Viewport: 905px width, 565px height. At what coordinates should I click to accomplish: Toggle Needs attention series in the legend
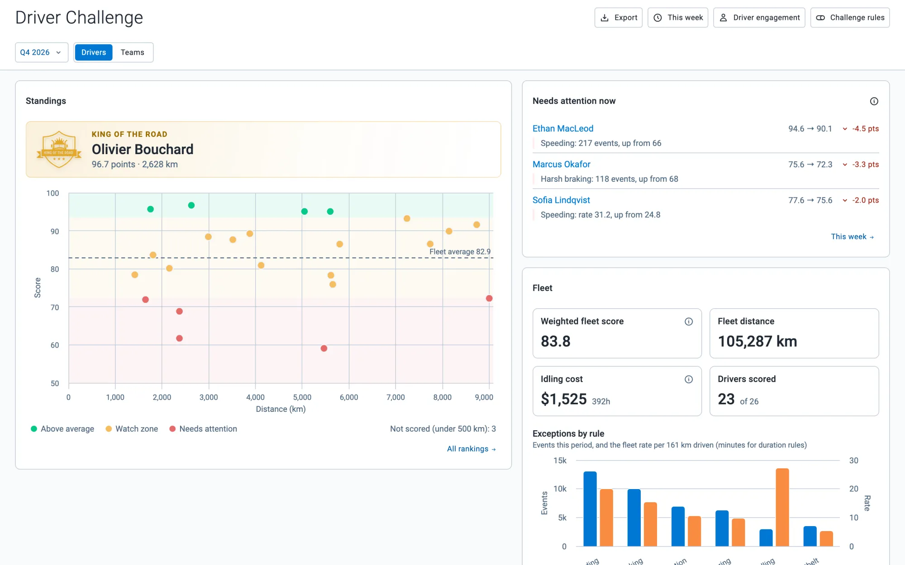click(x=203, y=429)
